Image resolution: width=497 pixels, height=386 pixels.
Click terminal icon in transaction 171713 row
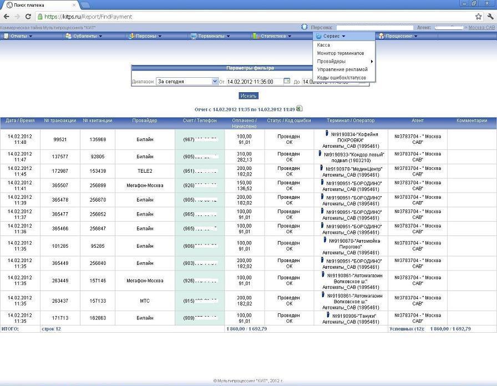[328, 315]
